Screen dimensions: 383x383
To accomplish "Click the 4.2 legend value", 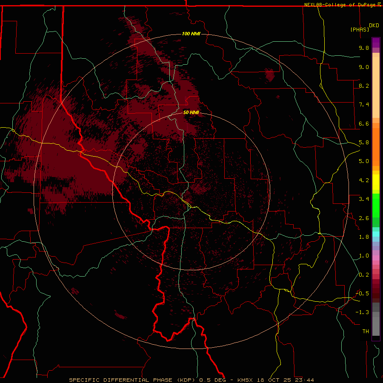I will click(364, 180).
